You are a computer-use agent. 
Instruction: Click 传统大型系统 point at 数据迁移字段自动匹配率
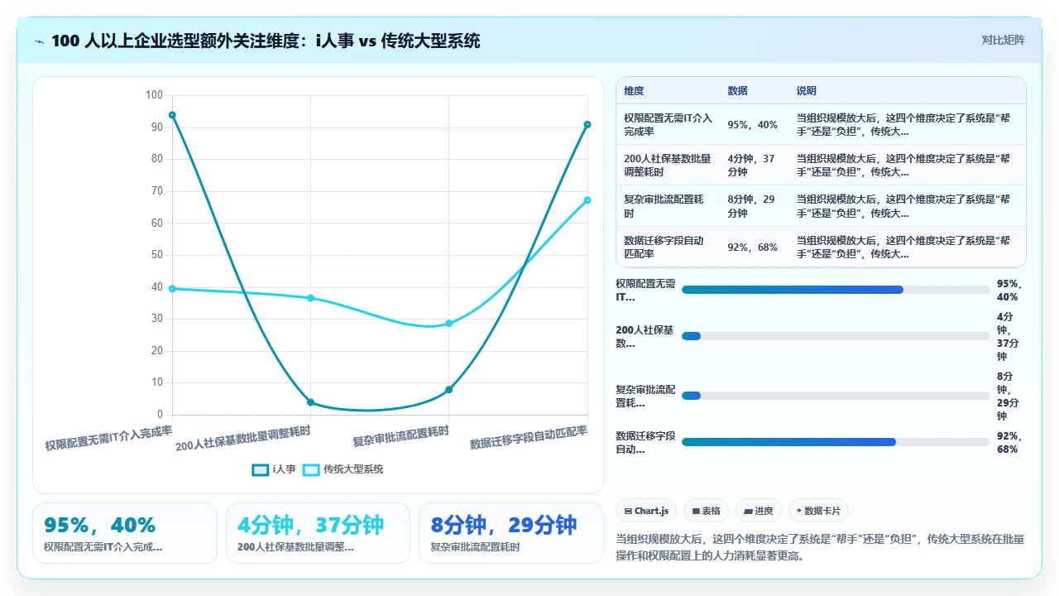click(587, 200)
